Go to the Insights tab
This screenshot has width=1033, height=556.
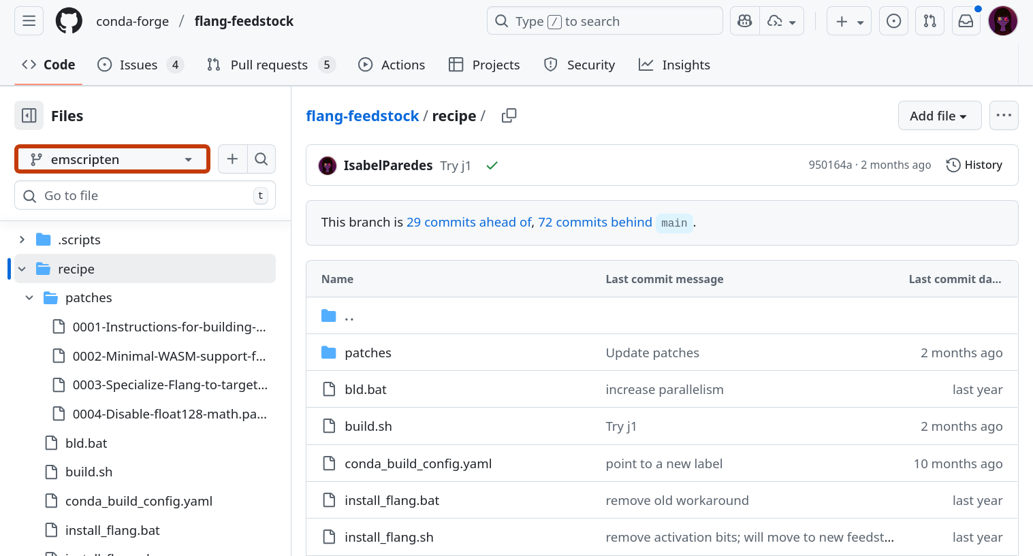(674, 65)
